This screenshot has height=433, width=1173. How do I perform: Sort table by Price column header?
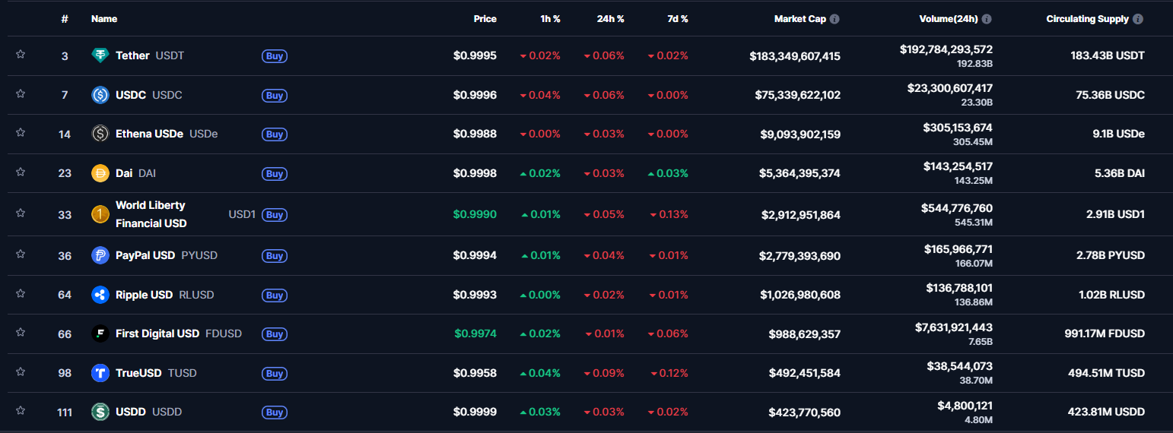[x=485, y=19]
